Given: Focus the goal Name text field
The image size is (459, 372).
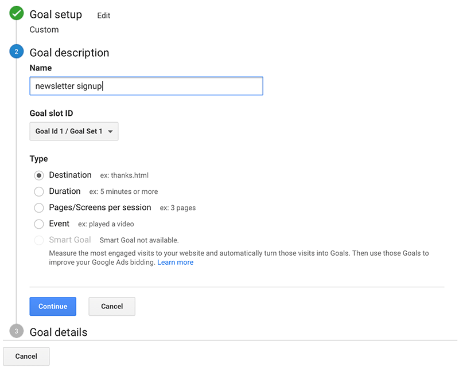Looking at the screenshot, I should click(146, 86).
